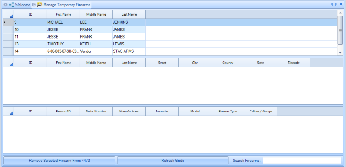Image resolution: width=346 pixels, height=167 pixels.
Task: Sort bottom grid by Caliber / Gauge column
Action: pos(261,111)
